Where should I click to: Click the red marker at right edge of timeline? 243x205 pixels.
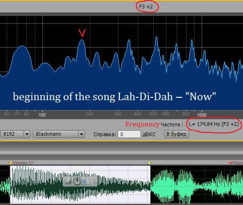[x=231, y=163]
